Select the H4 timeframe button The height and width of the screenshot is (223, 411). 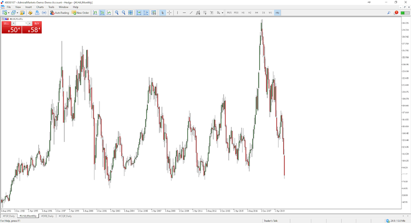pos(257,13)
